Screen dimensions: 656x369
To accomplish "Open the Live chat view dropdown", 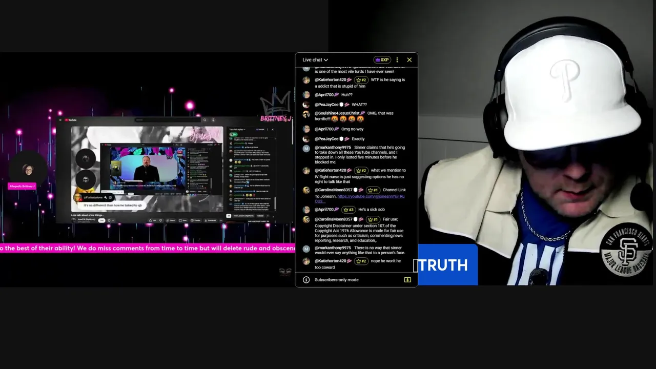I will pos(315,60).
